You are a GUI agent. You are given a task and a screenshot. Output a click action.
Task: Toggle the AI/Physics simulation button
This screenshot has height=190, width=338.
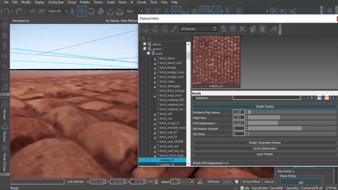point(213,182)
